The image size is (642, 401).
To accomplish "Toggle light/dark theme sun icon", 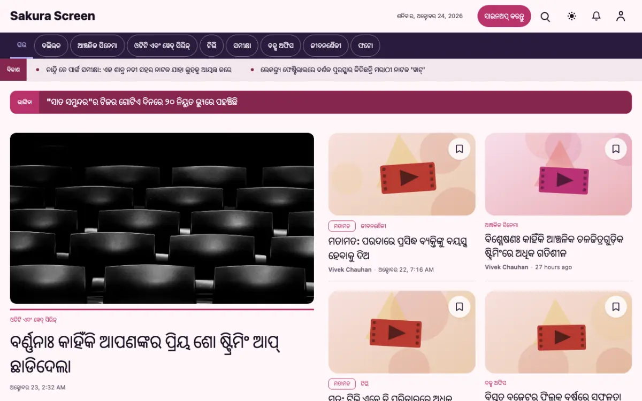I will pos(572,17).
